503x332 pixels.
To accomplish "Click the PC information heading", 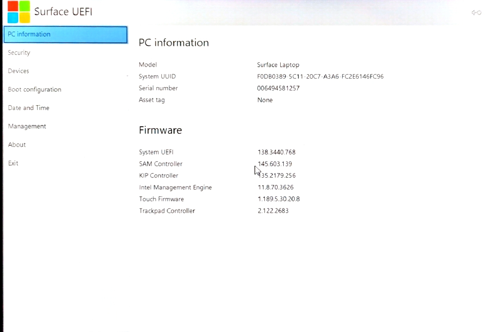I will click(x=174, y=43).
